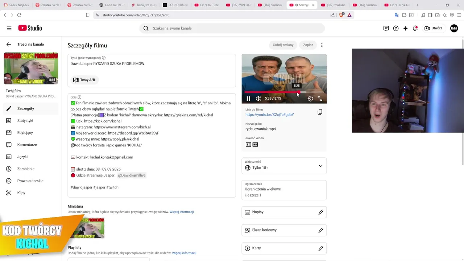Viewport: 464px width, 261px height.
Task: Click the Utwórz create button
Action: 433,28
